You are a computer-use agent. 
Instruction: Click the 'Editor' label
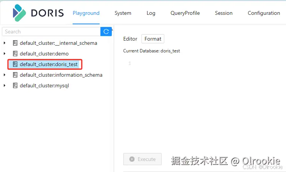[130, 39]
